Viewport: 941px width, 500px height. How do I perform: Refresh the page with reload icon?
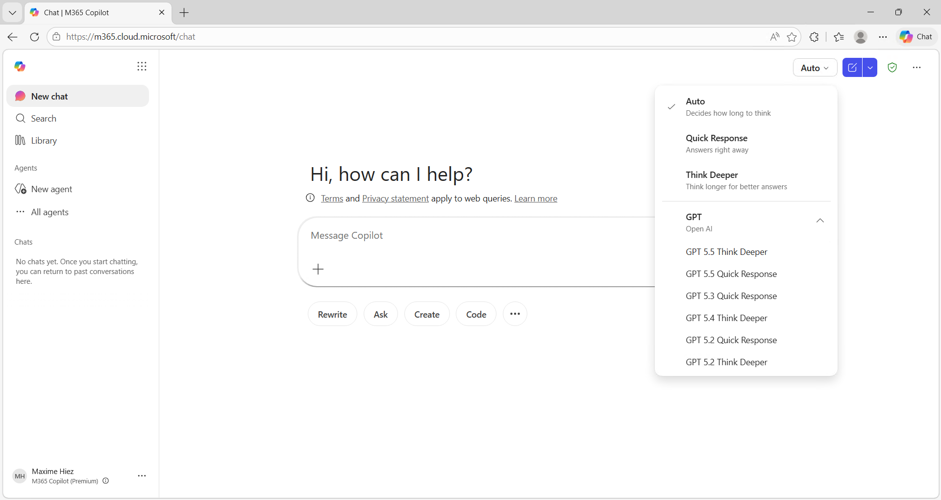tap(34, 37)
